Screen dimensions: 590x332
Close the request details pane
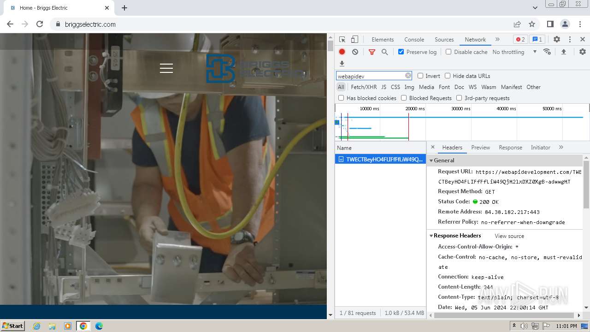pyautogui.click(x=433, y=147)
